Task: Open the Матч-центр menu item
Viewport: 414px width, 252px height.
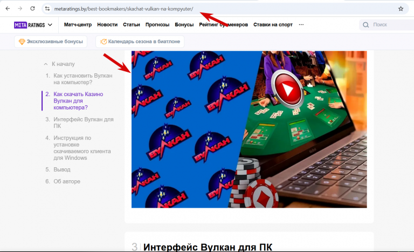Action: pyautogui.click(x=78, y=25)
